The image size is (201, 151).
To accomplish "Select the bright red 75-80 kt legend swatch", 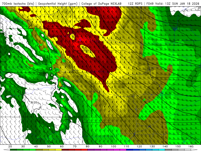I will (x=84, y=150).
